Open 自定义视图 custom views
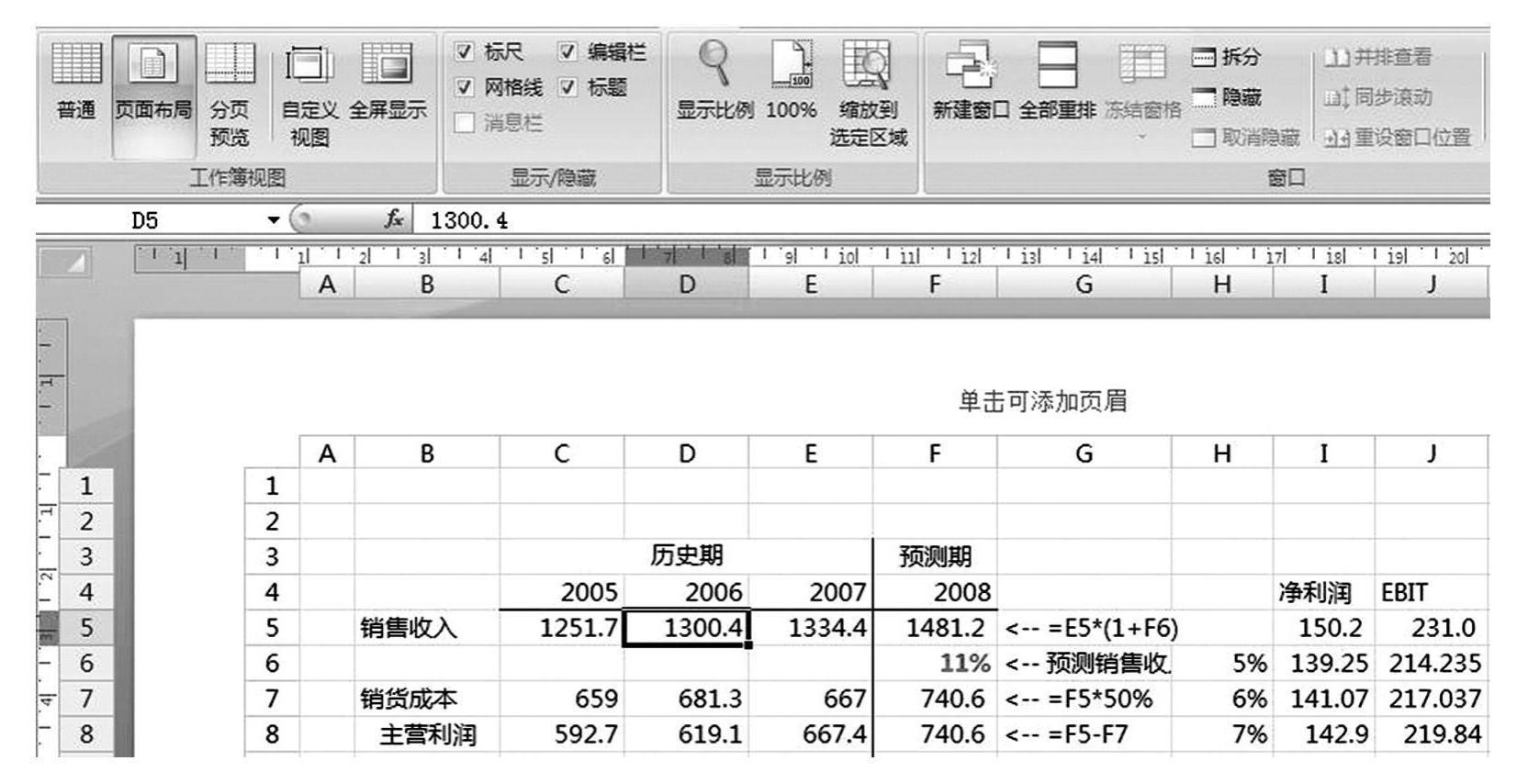Viewport: 1528px width, 772px height. tap(309, 96)
